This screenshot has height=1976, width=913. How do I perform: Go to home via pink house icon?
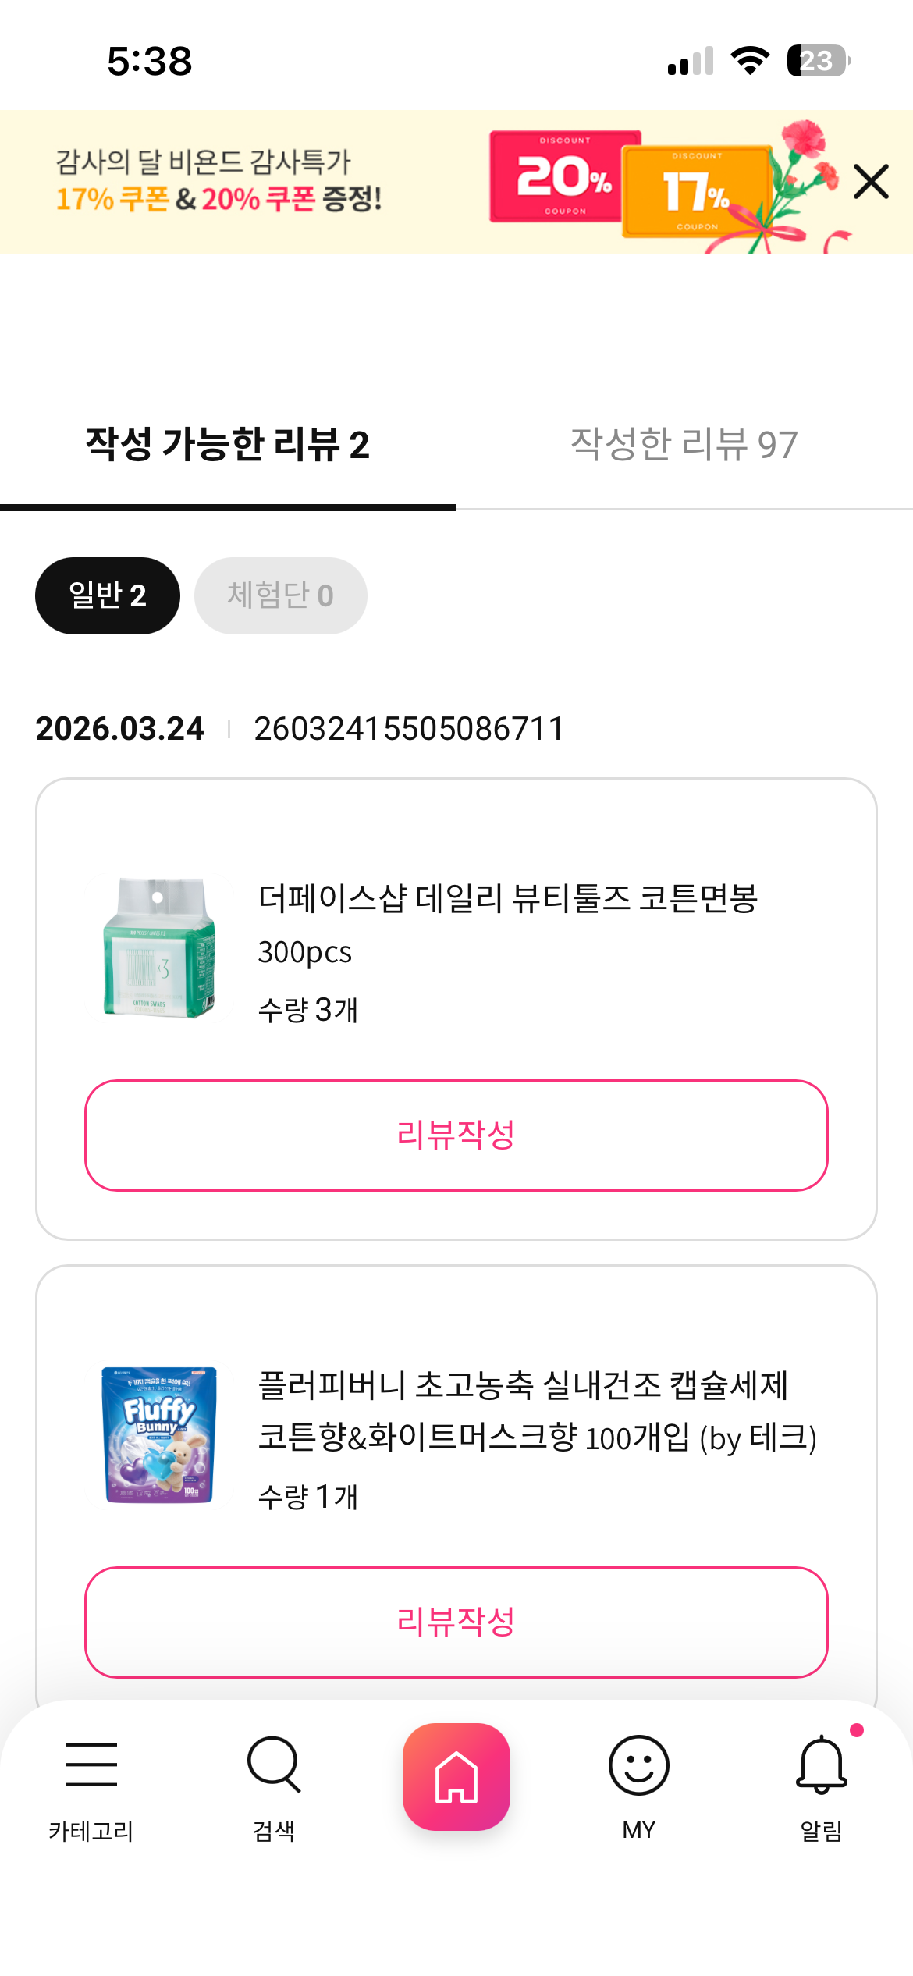(456, 1776)
